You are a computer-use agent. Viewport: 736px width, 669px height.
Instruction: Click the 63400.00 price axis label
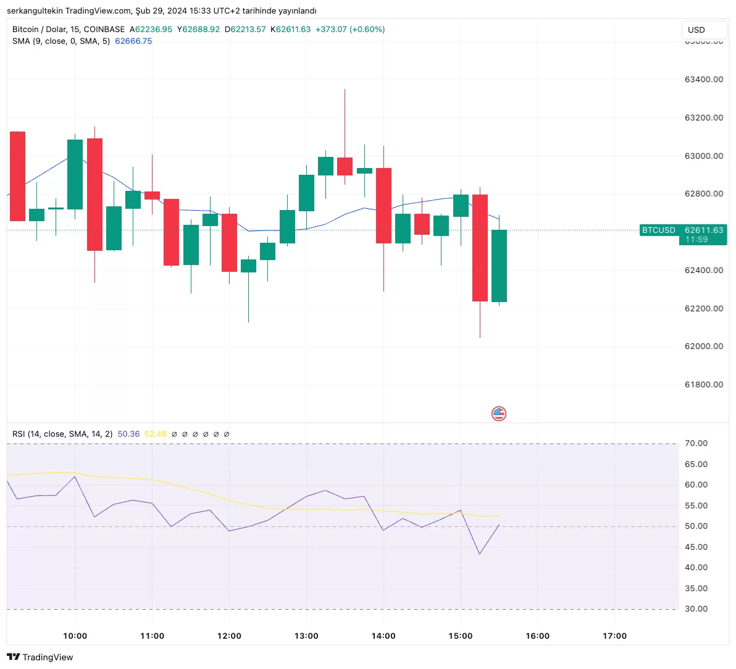coord(704,80)
